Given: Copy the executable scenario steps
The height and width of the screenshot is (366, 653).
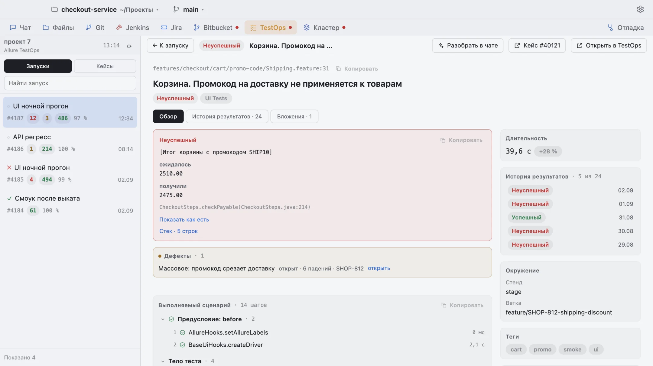Looking at the screenshot, I should click(x=462, y=305).
